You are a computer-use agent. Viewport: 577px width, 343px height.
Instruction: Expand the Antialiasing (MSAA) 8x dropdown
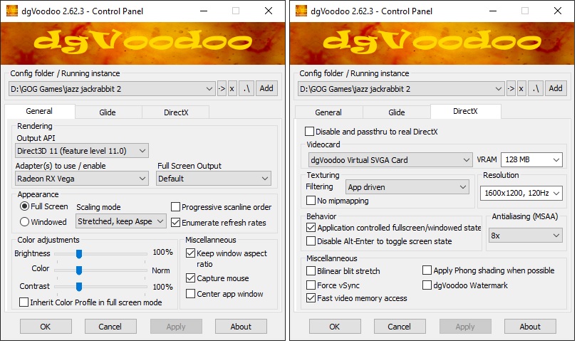tap(526, 236)
